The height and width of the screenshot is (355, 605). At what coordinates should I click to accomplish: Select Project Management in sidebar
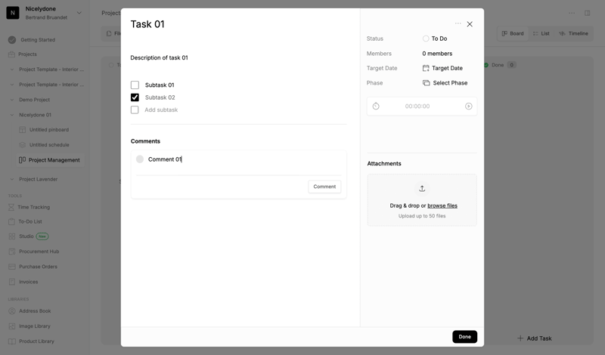coord(51,160)
